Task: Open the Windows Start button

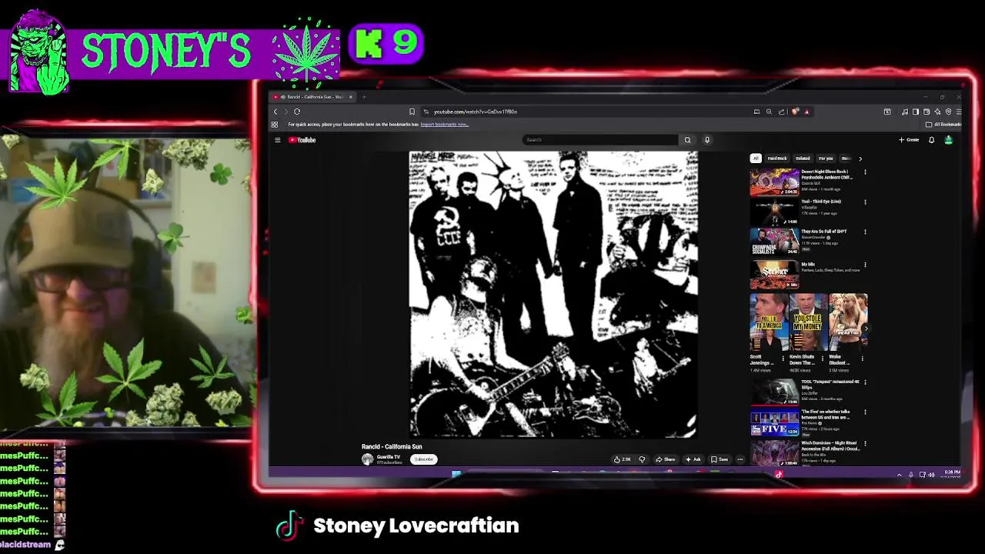Action: (456, 474)
